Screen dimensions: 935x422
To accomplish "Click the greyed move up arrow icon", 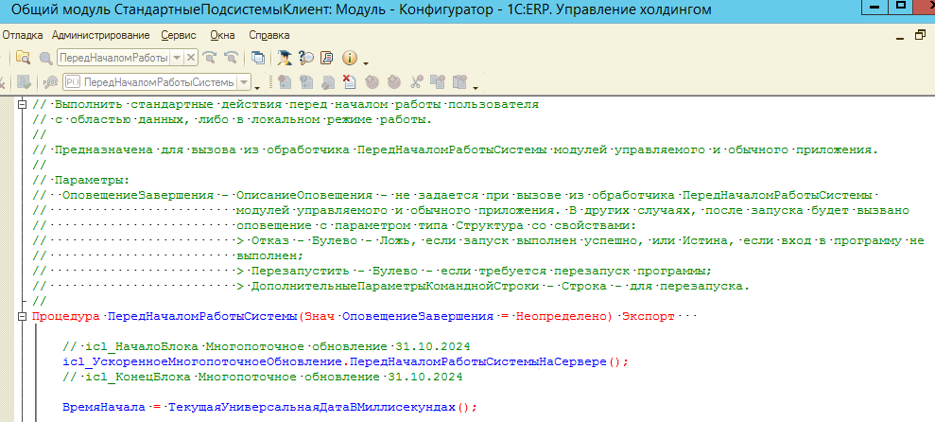I will point(372,81).
